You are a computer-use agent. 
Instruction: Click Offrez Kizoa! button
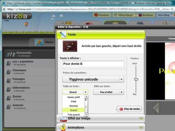click(124, 15)
